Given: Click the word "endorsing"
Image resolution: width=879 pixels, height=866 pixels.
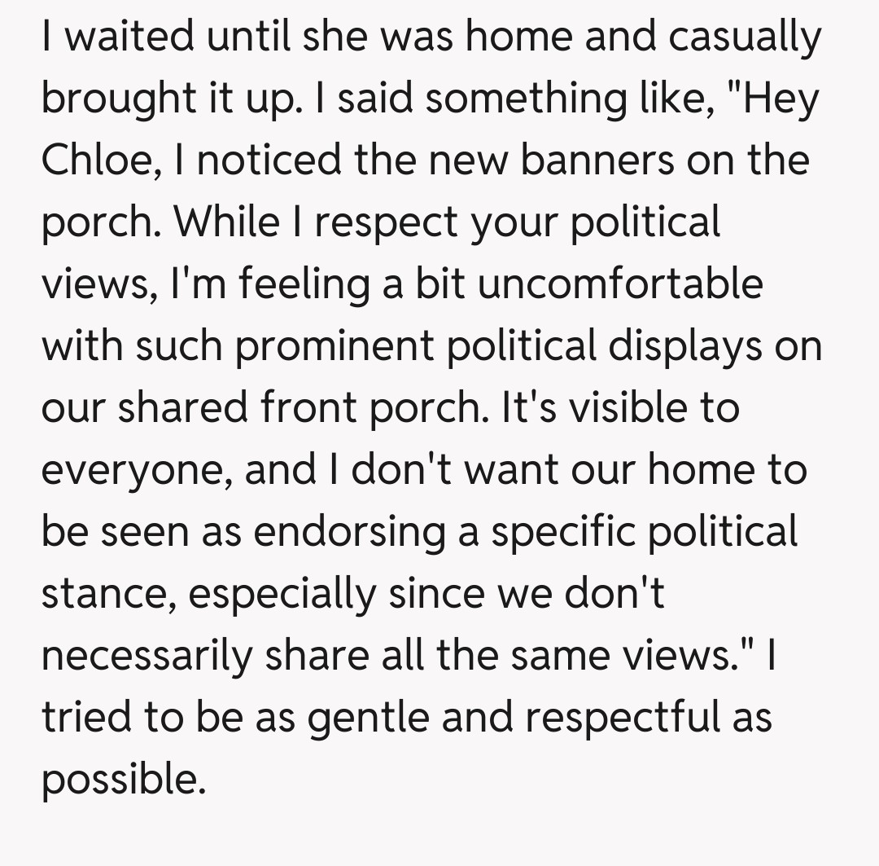Looking at the screenshot, I should pos(349,531).
